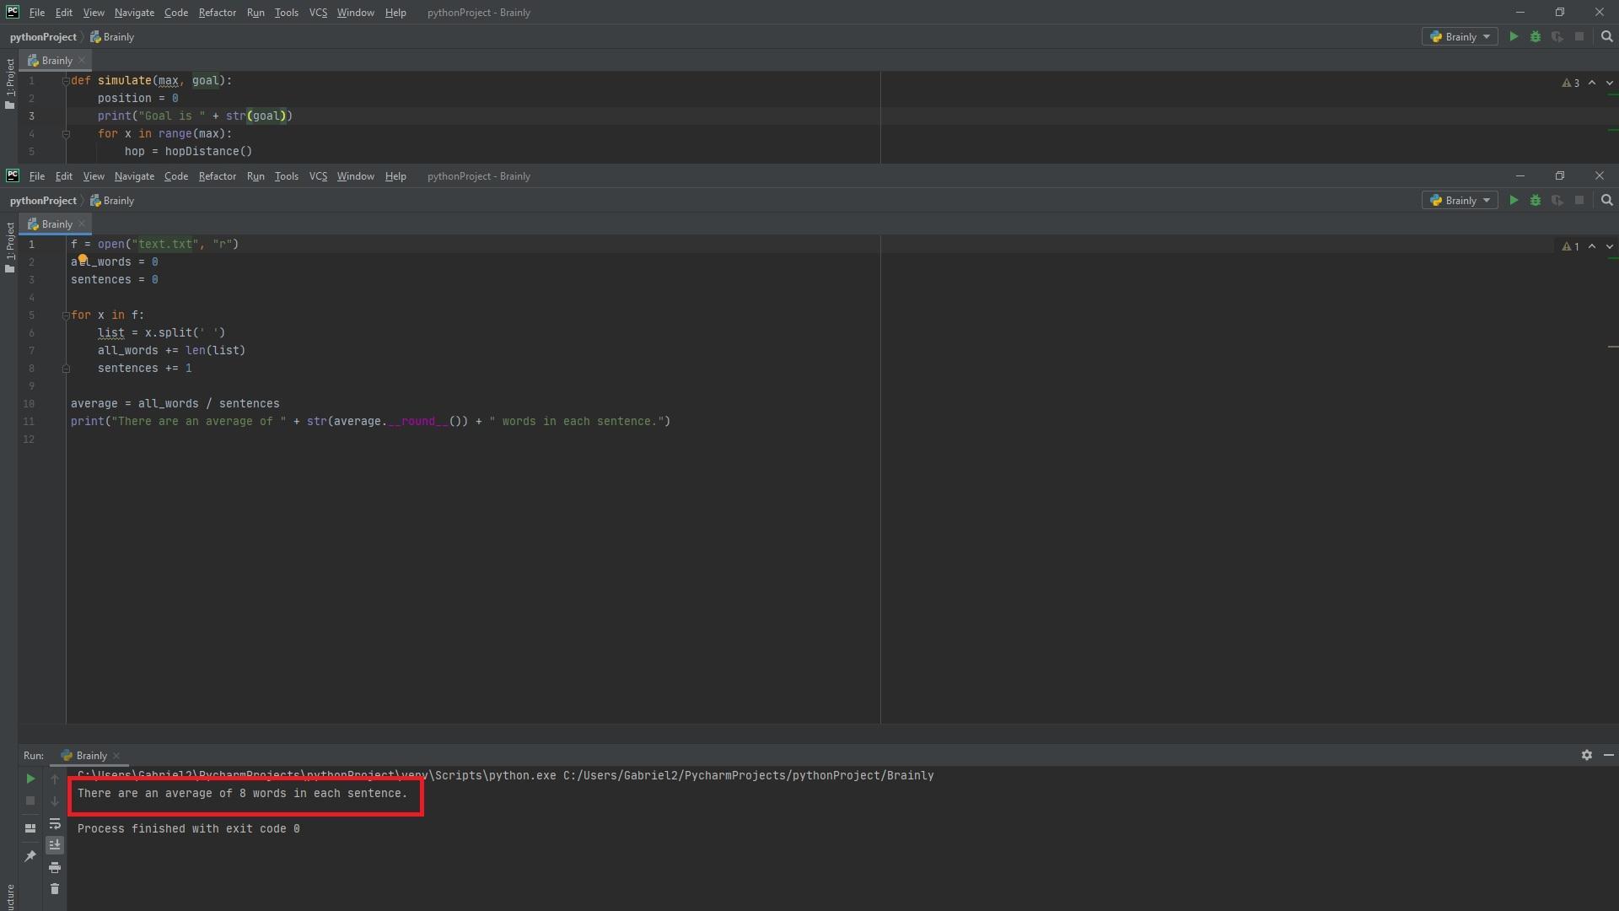Toggle scroll to end in Run console
The width and height of the screenshot is (1619, 911).
(55, 845)
